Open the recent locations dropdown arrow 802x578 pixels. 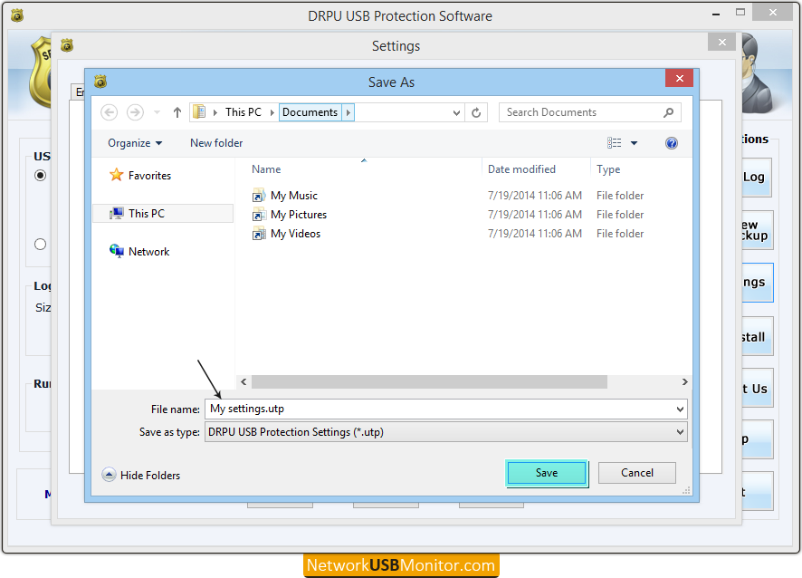click(157, 112)
